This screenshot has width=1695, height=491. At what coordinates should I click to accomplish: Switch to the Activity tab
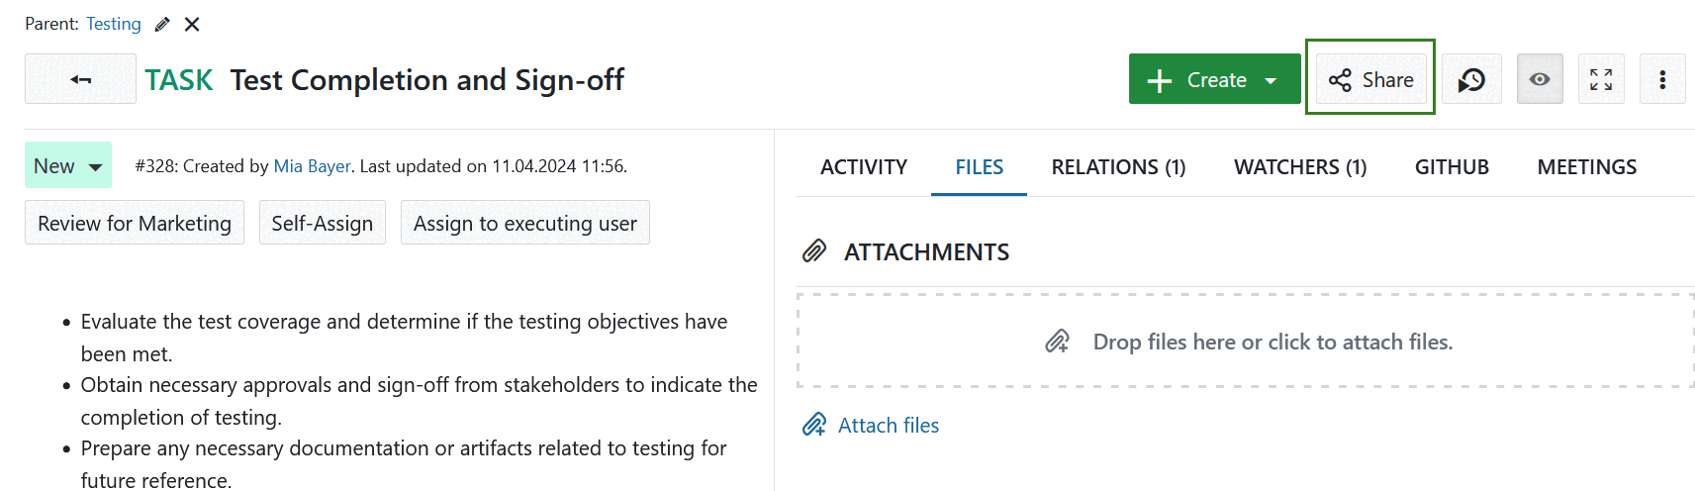(863, 167)
